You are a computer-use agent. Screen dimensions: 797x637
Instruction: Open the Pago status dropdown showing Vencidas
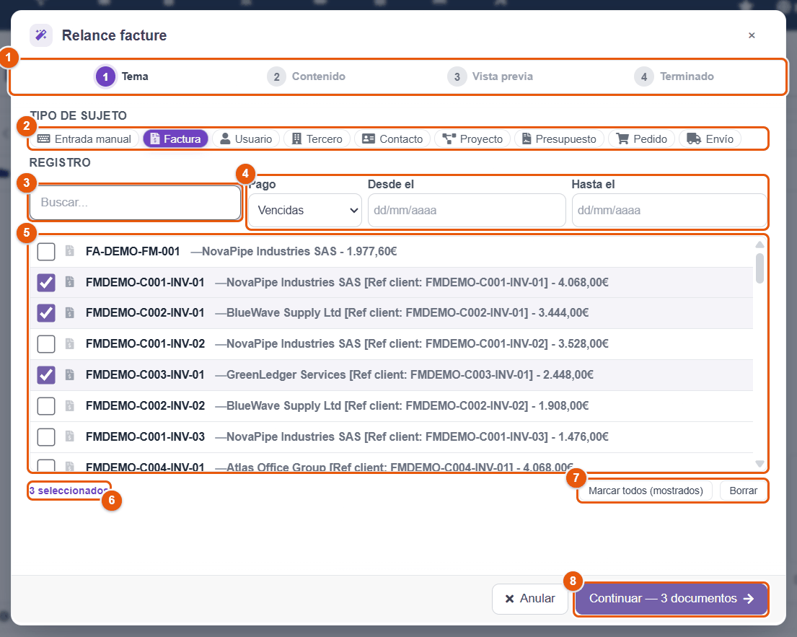coord(305,210)
